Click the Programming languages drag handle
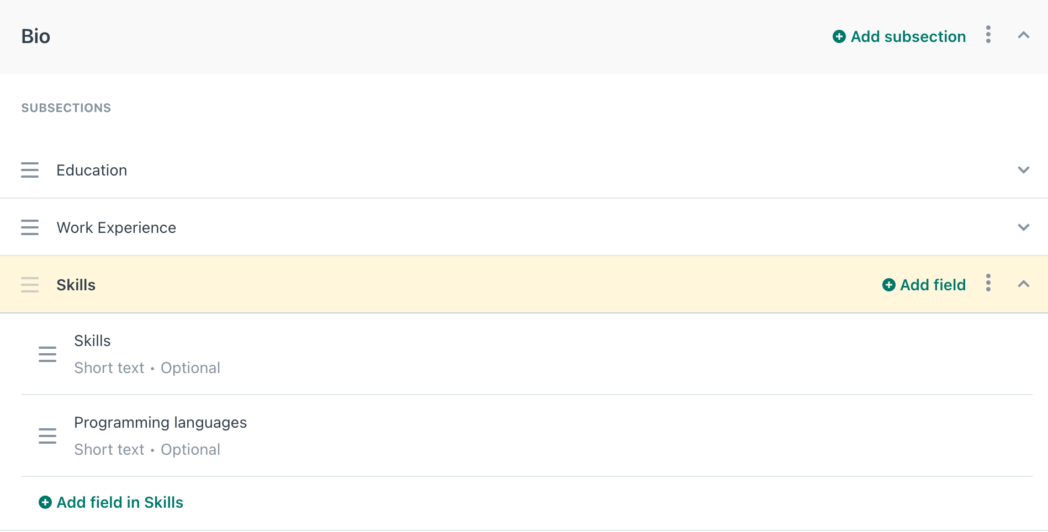This screenshot has height=532, width=1048. click(x=47, y=436)
